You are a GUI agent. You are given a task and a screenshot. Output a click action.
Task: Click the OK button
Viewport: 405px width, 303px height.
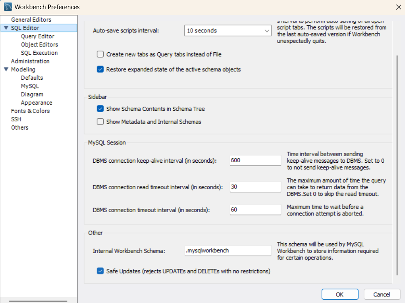340,294
